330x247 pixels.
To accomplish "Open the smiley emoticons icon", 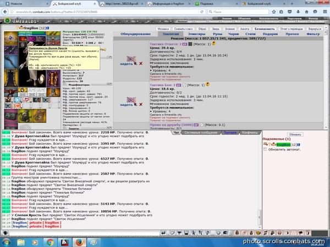I will [x=218, y=233].
